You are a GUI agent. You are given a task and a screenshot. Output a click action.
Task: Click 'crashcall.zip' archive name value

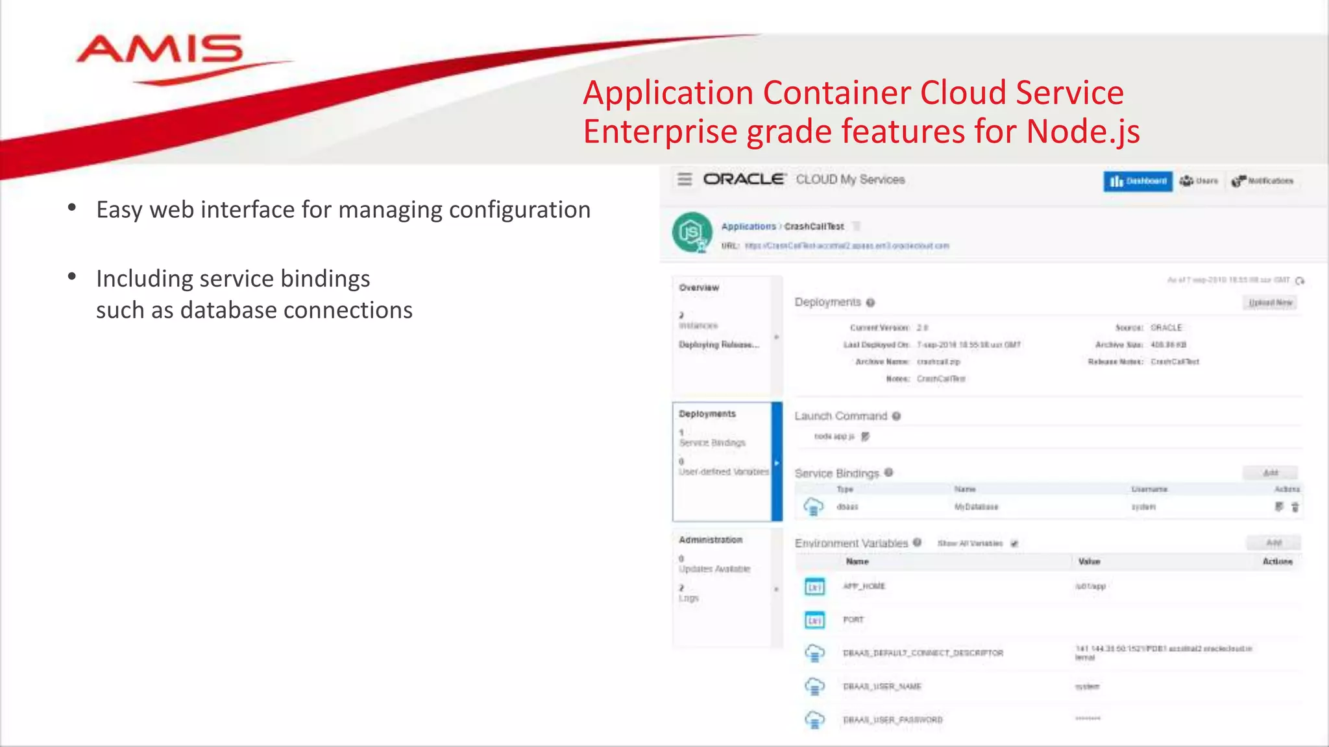[x=938, y=362]
